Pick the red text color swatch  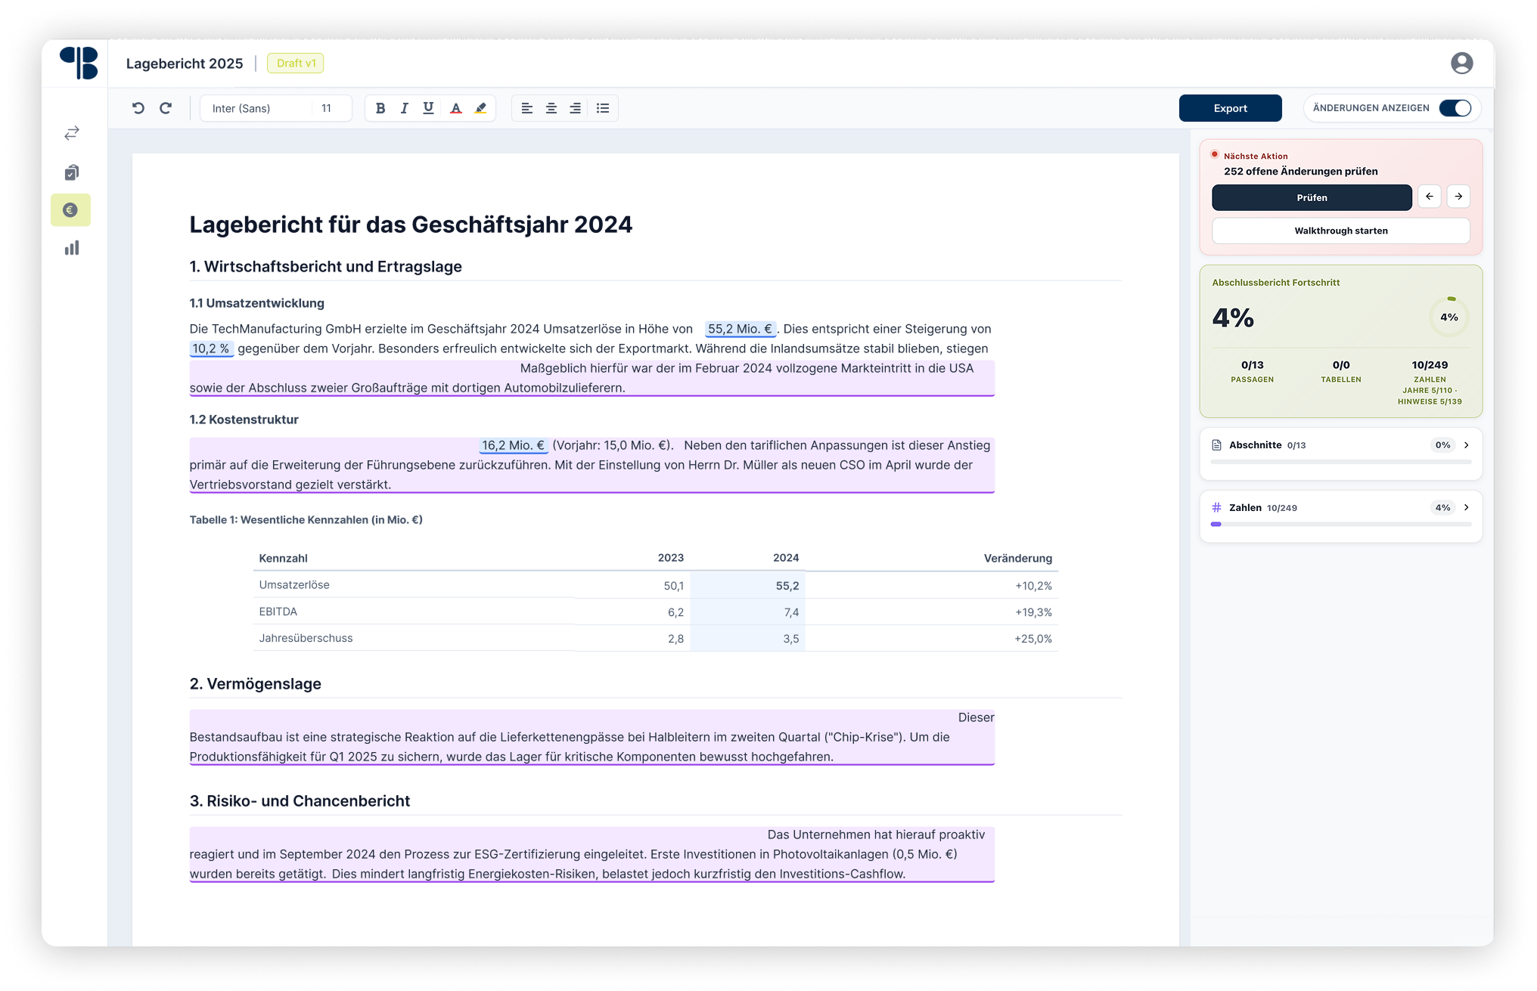[x=455, y=108]
